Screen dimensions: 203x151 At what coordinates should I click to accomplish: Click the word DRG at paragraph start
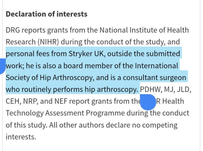point(13,30)
